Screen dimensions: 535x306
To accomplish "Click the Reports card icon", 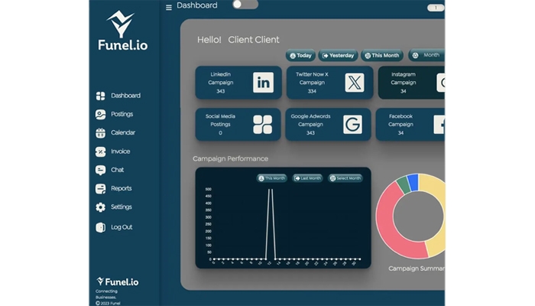I will [100, 189].
